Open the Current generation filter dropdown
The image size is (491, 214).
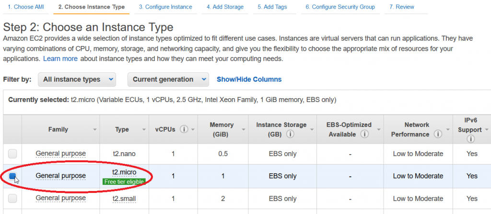(168, 79)
